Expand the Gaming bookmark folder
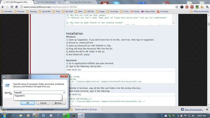The height and width of the screenshot is (118, 210). pos(31,11)
